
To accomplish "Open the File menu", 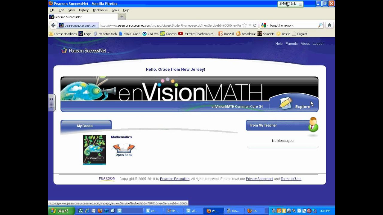I will point(52,10).
